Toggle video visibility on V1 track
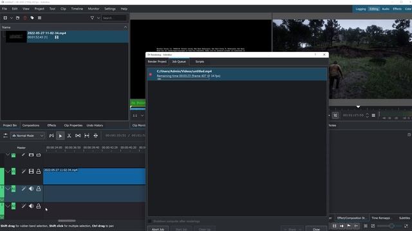412x231 pixels. pyautogui.click(x=31, y=171)
